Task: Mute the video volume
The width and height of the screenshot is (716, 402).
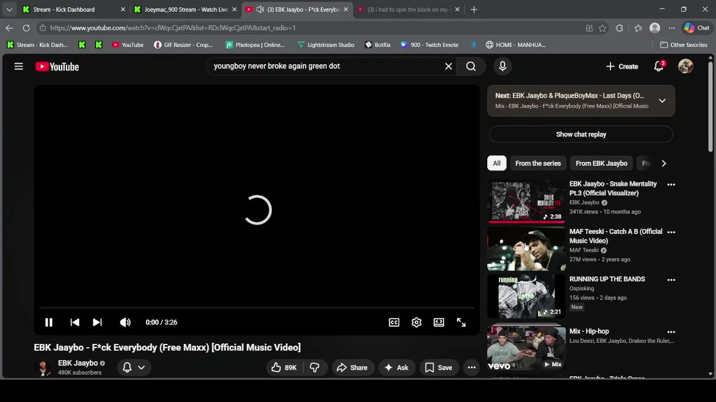Action: (125, 322)
